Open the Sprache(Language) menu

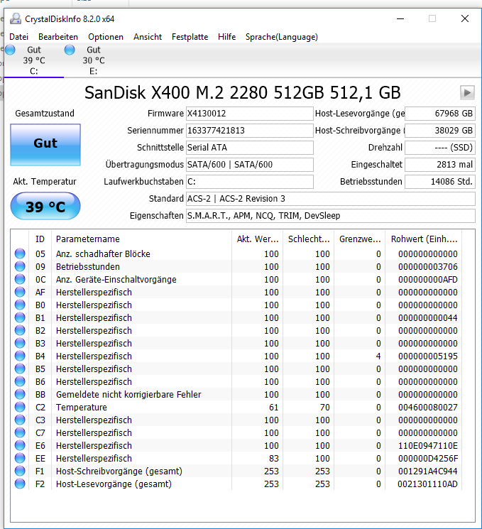(281, 37)
